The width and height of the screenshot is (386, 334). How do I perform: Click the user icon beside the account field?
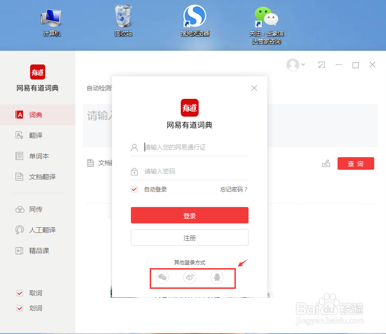pyautogui.click(x=135, y=148)
